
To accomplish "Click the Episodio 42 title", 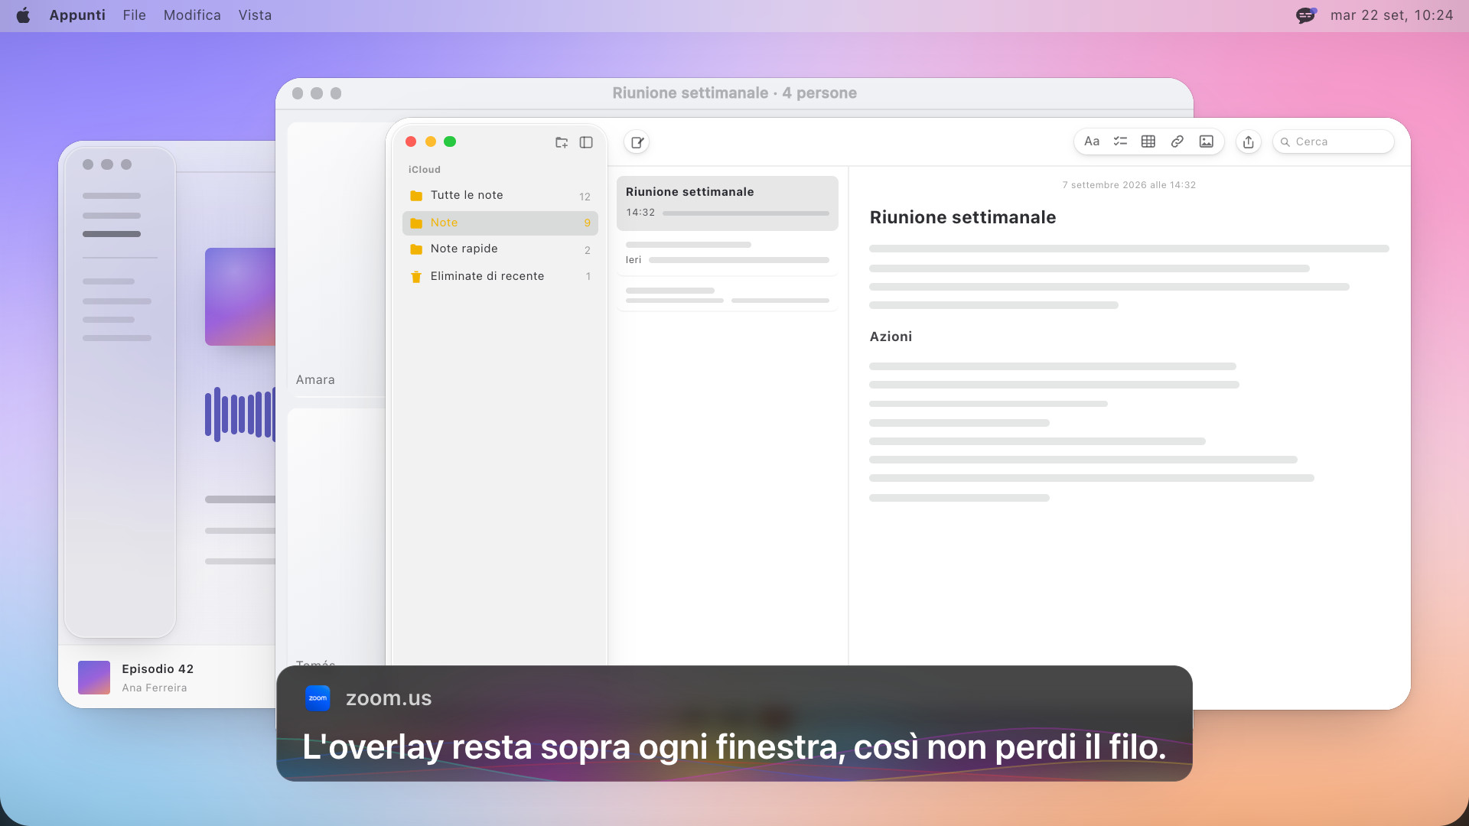I will 158,669.
